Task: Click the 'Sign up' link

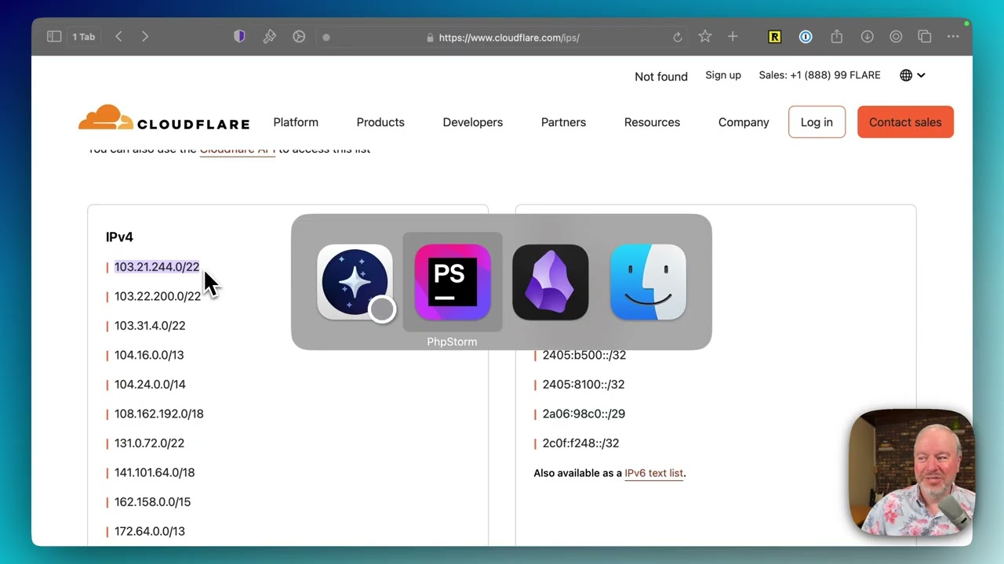Action: click(723, 75)
